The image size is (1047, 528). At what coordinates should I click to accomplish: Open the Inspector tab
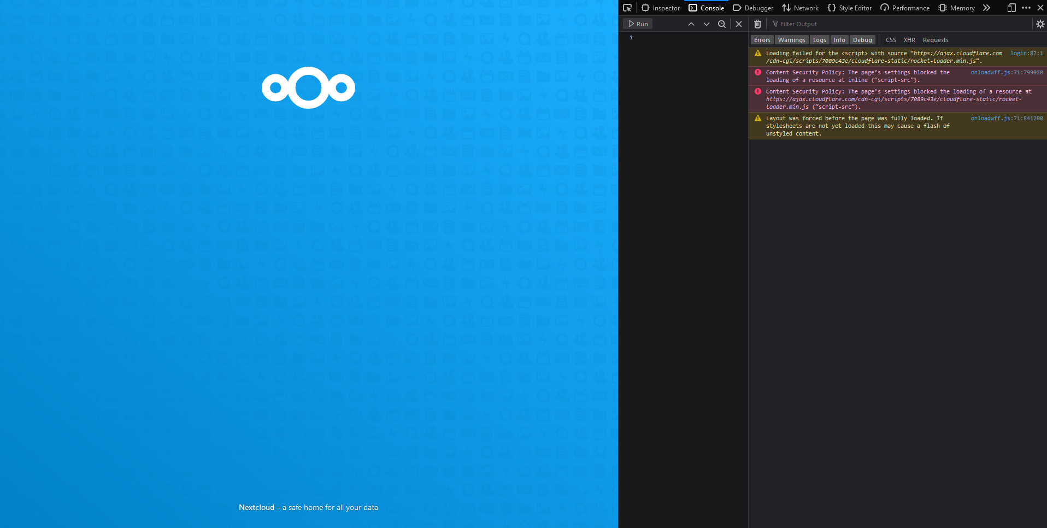(660, 8)
